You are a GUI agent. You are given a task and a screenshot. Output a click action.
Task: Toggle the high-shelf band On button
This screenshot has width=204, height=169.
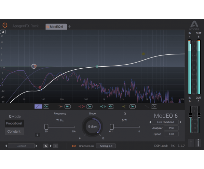pos(133,106)
